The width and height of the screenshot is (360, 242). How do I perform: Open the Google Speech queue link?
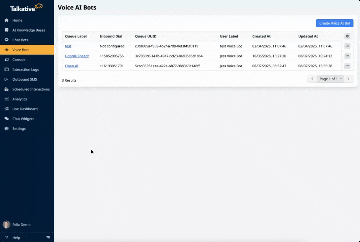click(x=77, y=56)
